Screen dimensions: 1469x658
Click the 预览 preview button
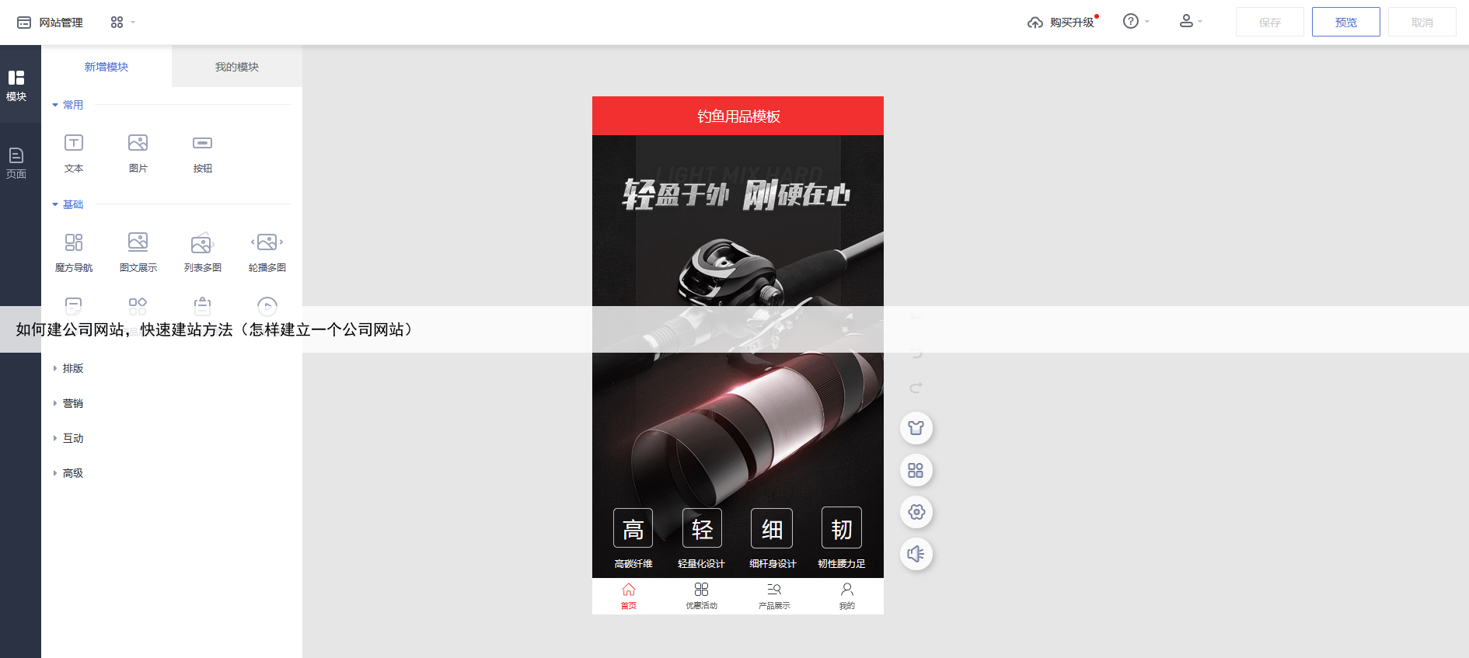pos(1345,22)
